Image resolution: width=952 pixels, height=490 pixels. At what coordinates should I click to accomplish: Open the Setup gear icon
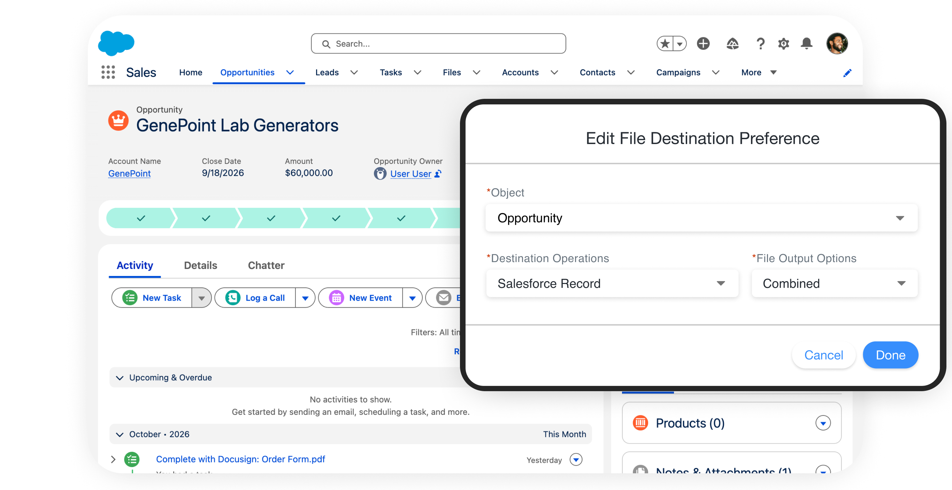[783, 44]
